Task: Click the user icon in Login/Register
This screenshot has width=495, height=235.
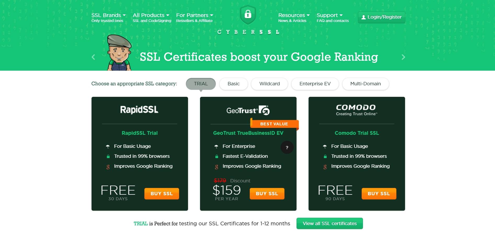Action: coord(363,17)
